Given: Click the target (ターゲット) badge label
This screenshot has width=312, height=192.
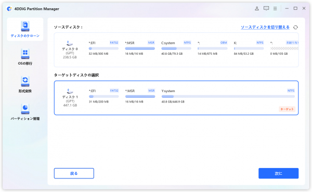Looking at the screenshot, I should [x=287, y=109].
